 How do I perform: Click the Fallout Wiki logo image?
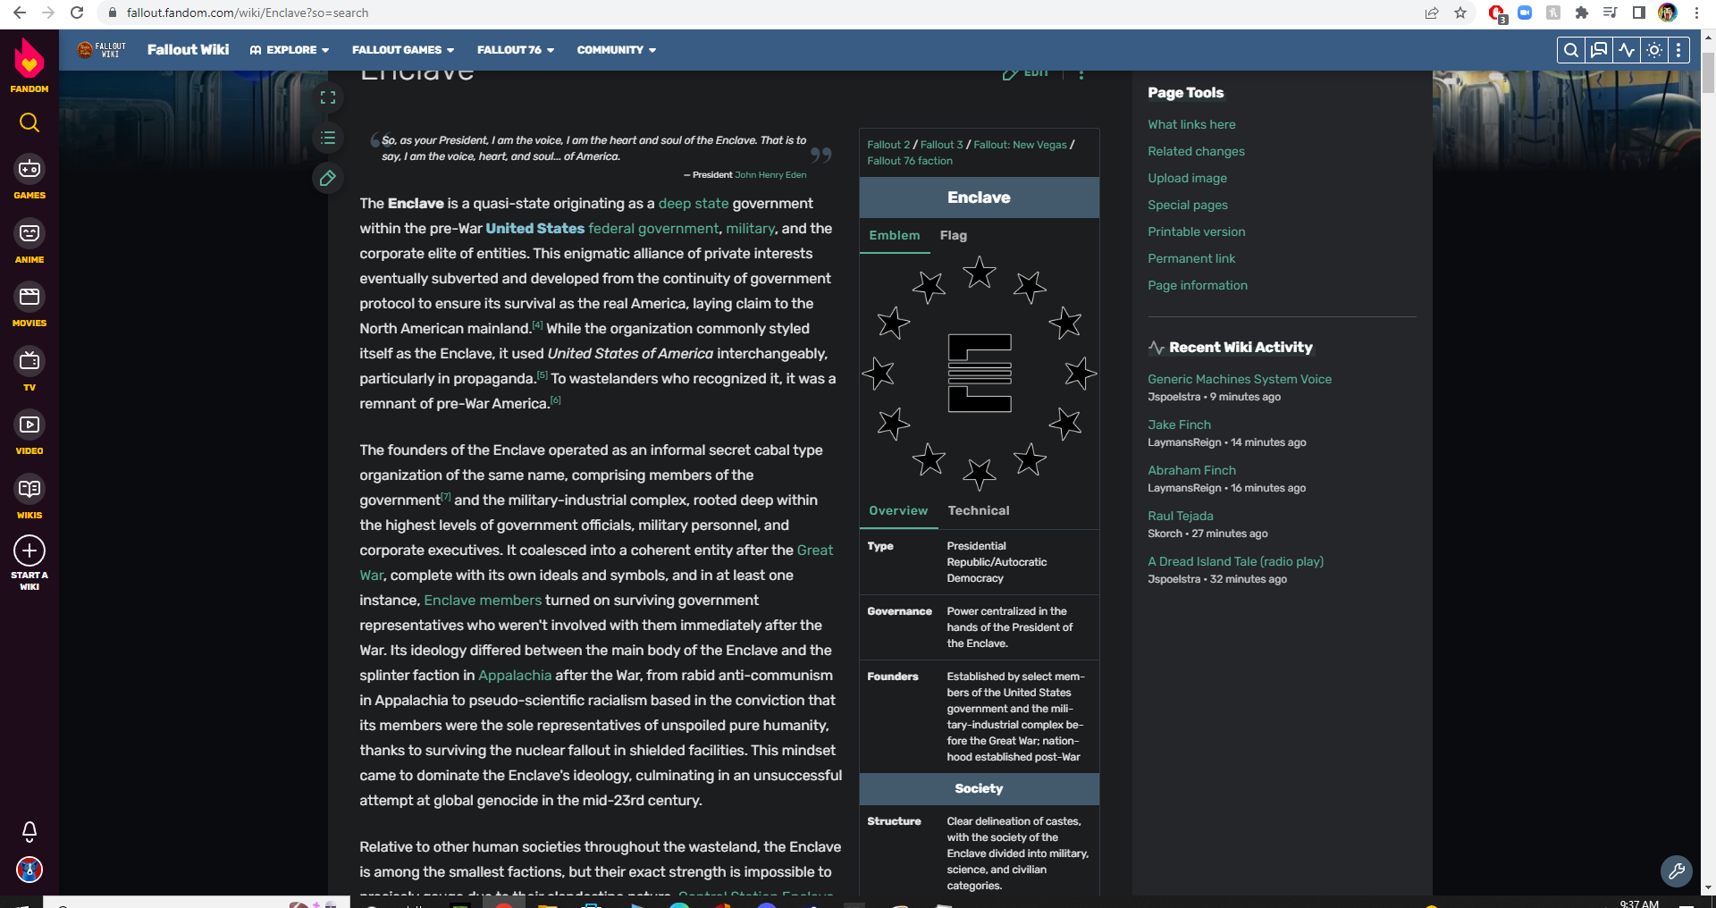(x=102, y=50)
